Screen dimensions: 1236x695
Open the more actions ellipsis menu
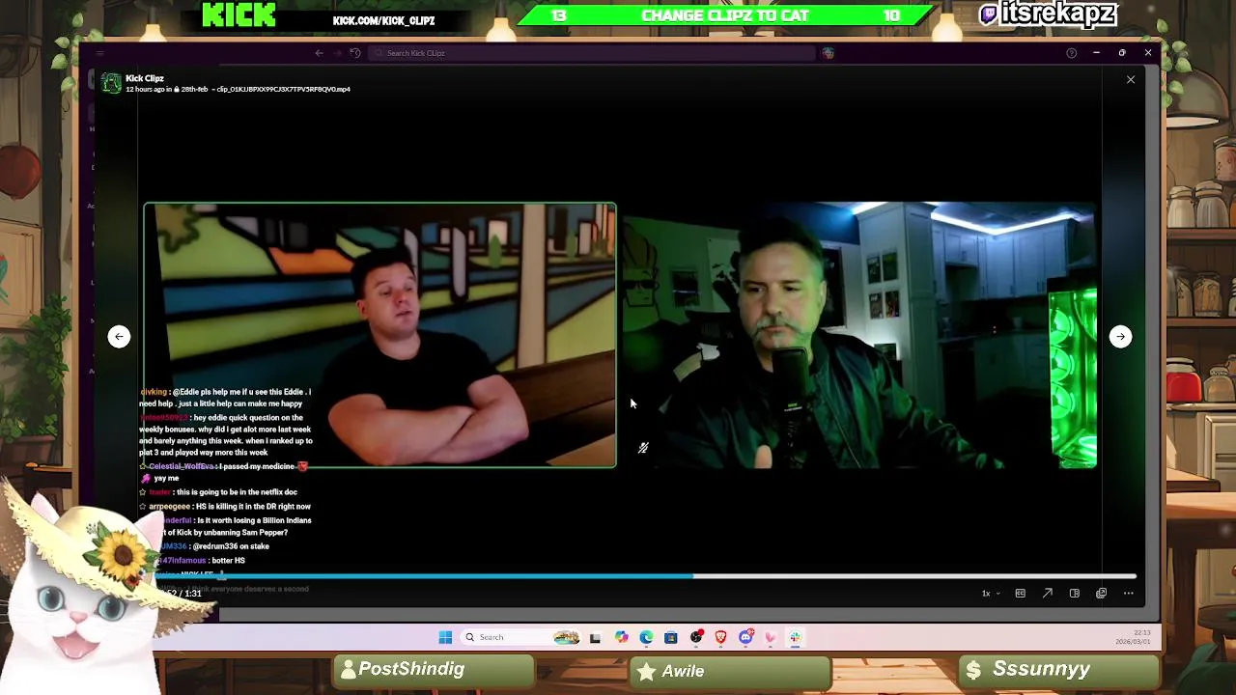pyautogui.click(x=1128, y=594)
